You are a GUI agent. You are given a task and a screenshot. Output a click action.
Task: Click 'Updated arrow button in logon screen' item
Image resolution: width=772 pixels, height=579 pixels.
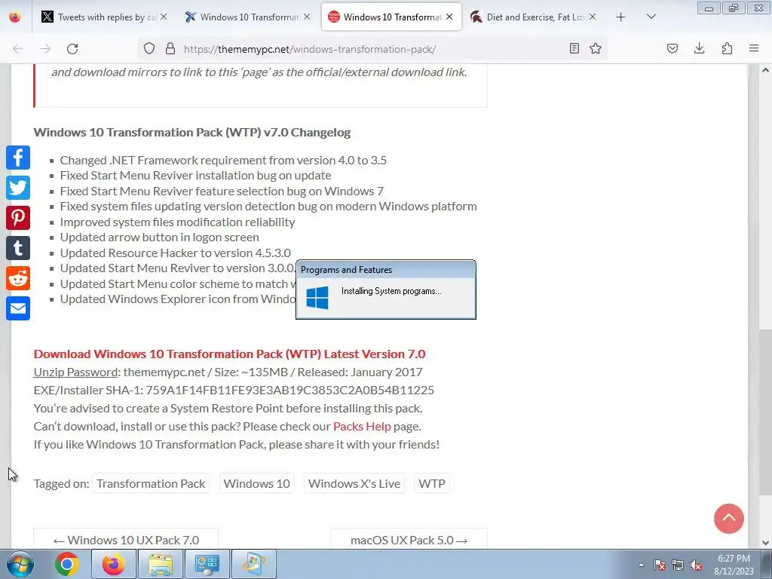160,237
